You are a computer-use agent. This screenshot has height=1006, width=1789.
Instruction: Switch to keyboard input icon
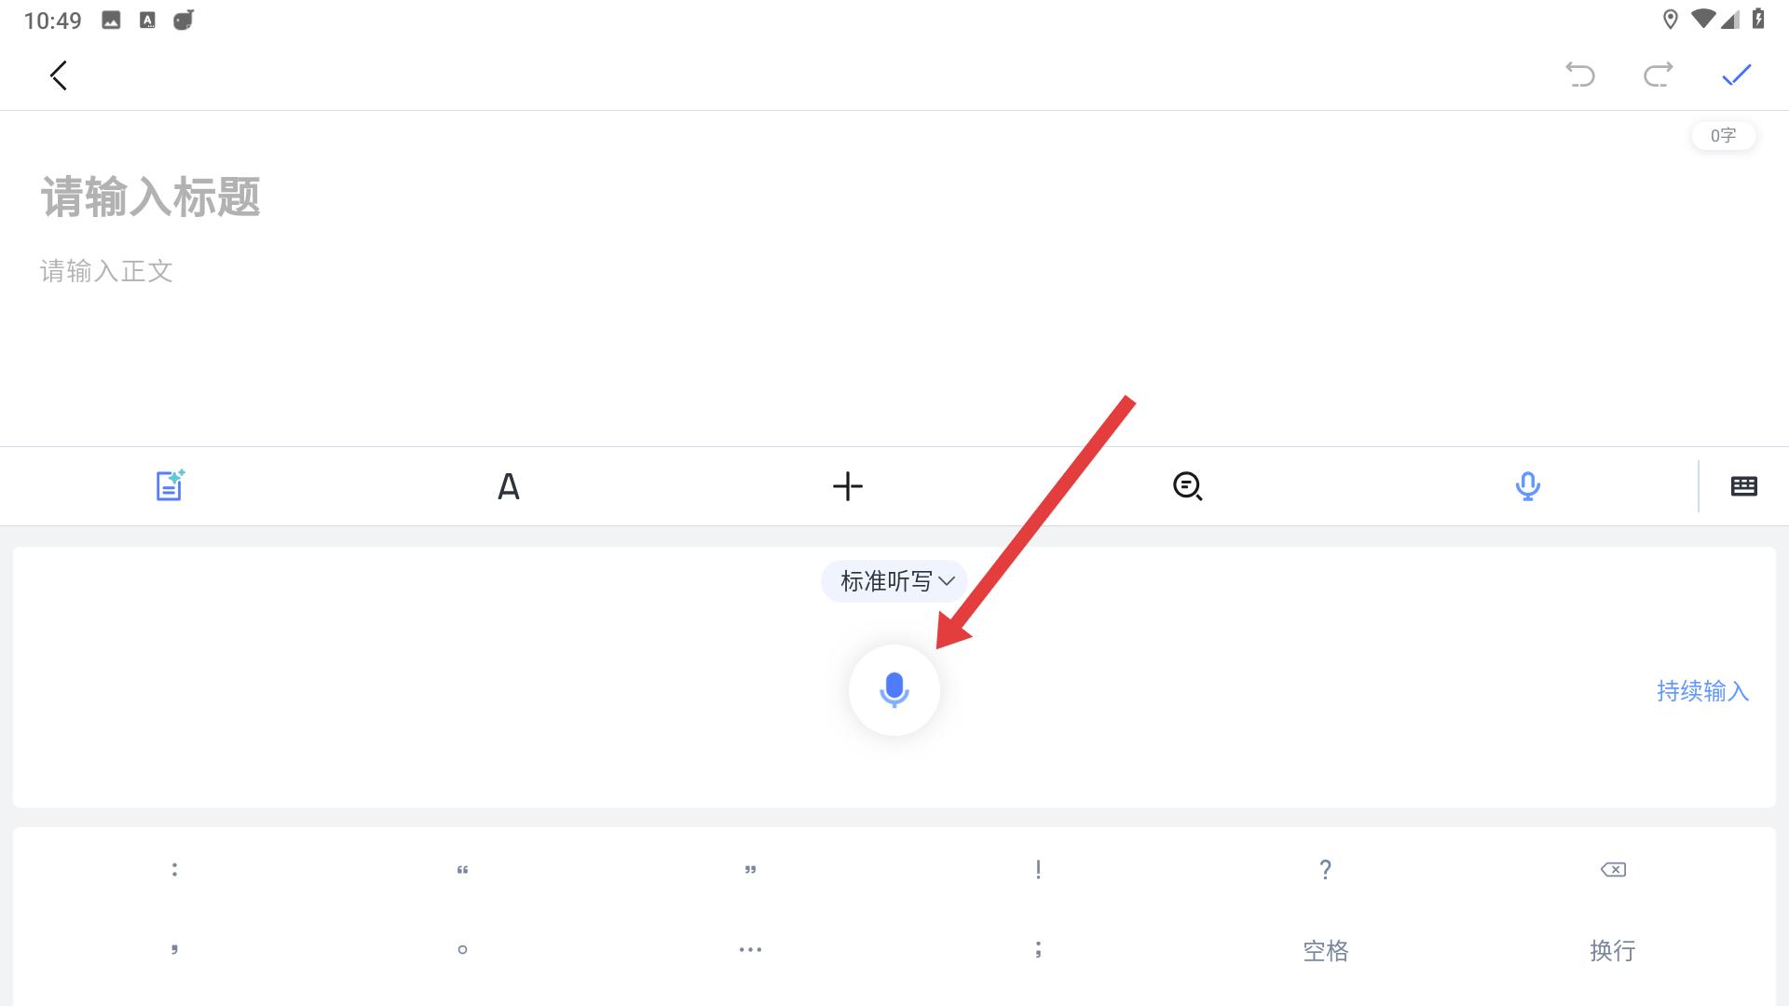1743,486
